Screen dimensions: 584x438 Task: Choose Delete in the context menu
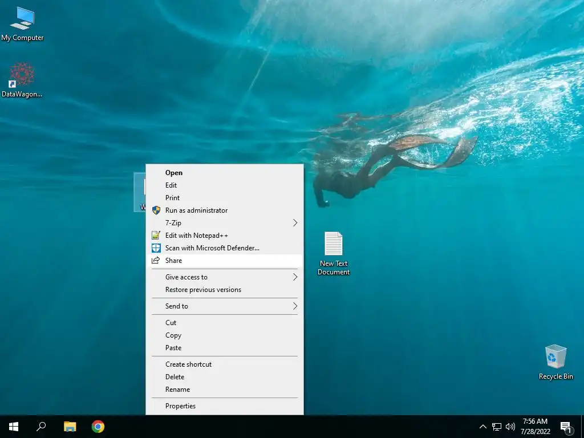click(x=225, y=377)
